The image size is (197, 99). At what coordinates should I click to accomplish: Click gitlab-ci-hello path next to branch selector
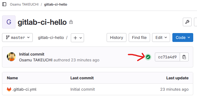51,37
